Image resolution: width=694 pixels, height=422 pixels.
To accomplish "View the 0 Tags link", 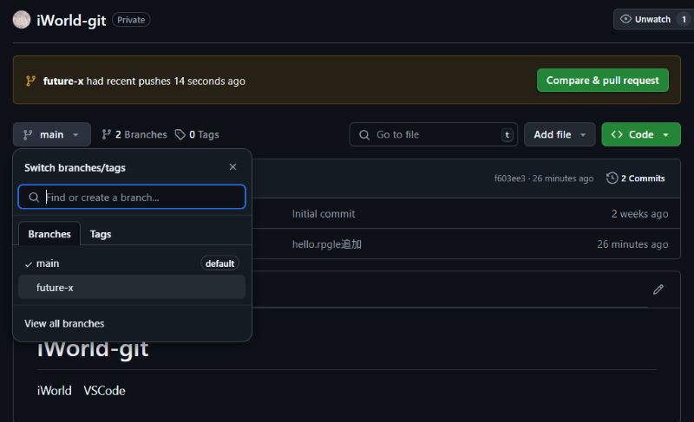I will [197, 134].
